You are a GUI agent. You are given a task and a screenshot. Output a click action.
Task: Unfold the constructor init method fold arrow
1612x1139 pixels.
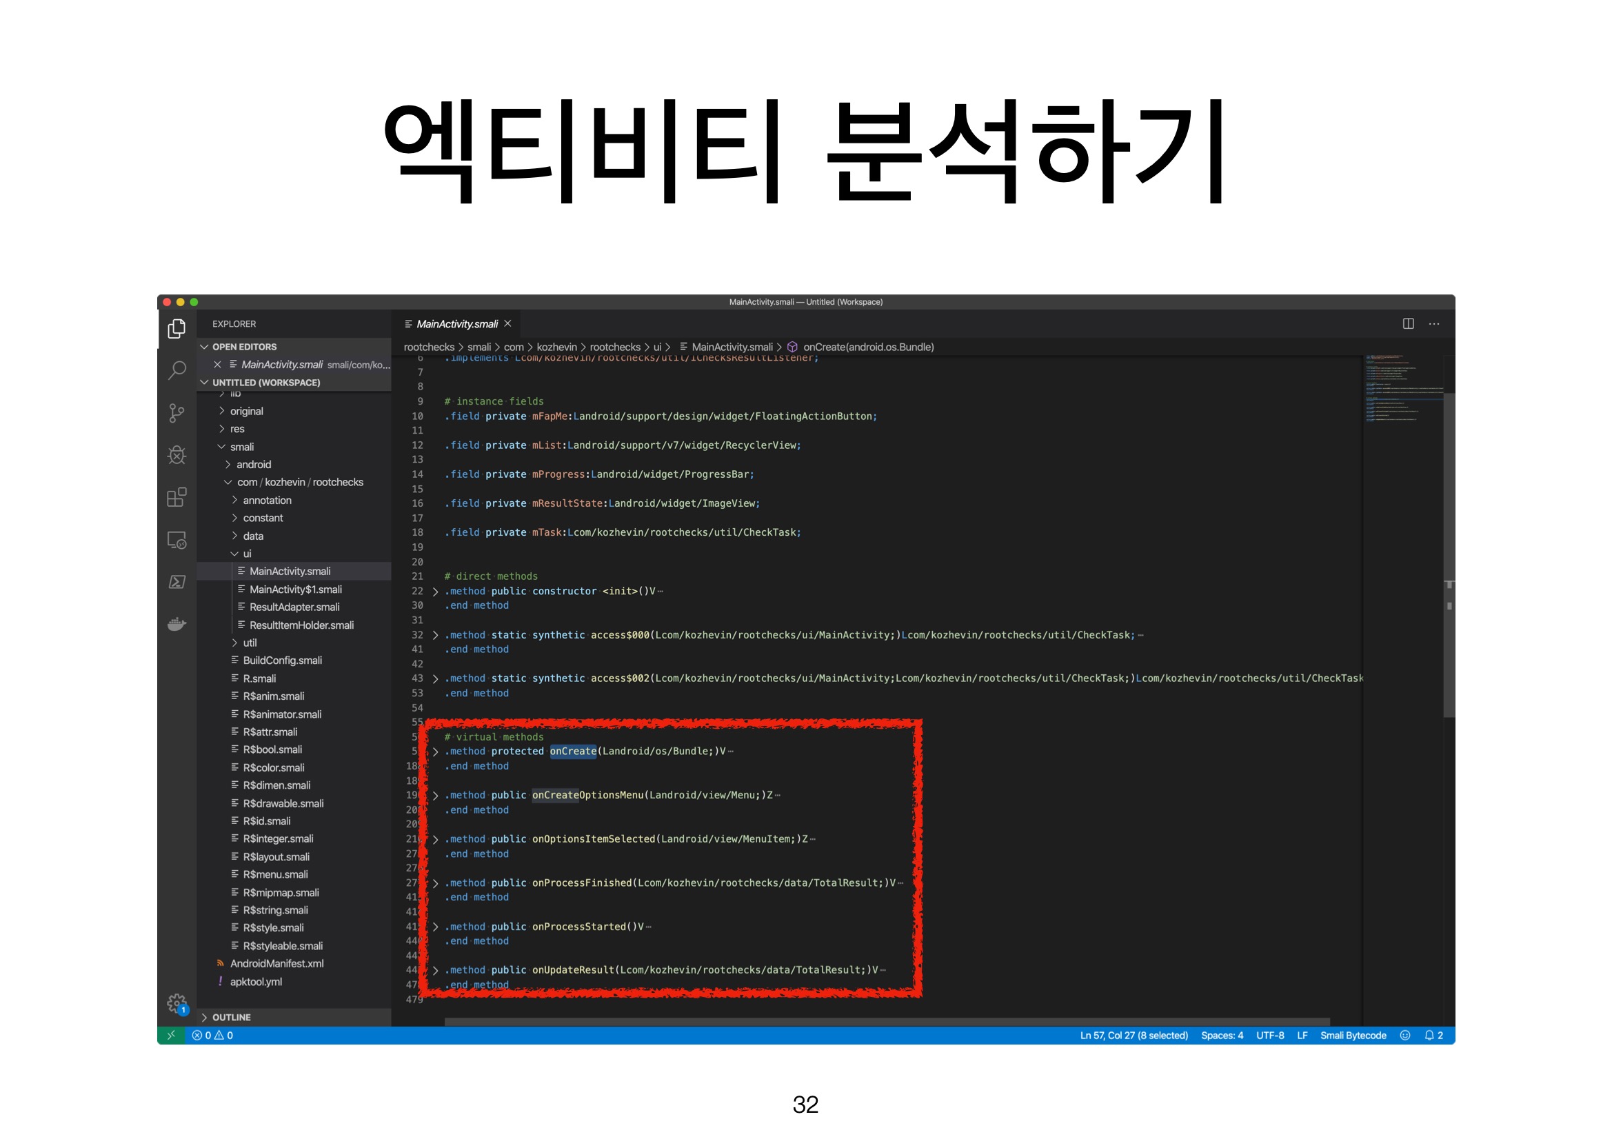436,592
